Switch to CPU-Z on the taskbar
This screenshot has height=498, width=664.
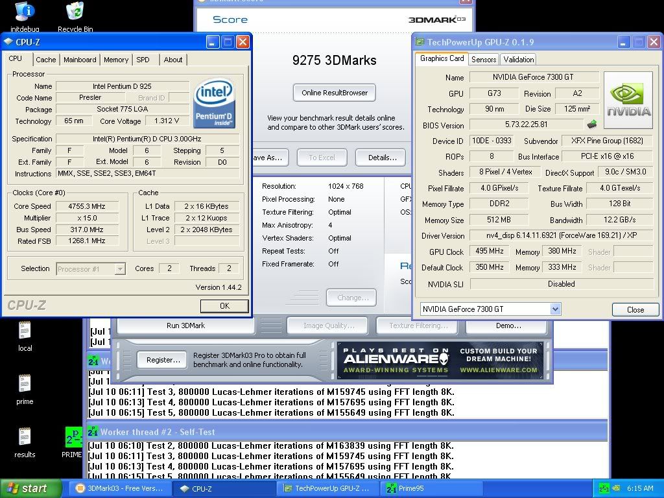pos(224,488)
